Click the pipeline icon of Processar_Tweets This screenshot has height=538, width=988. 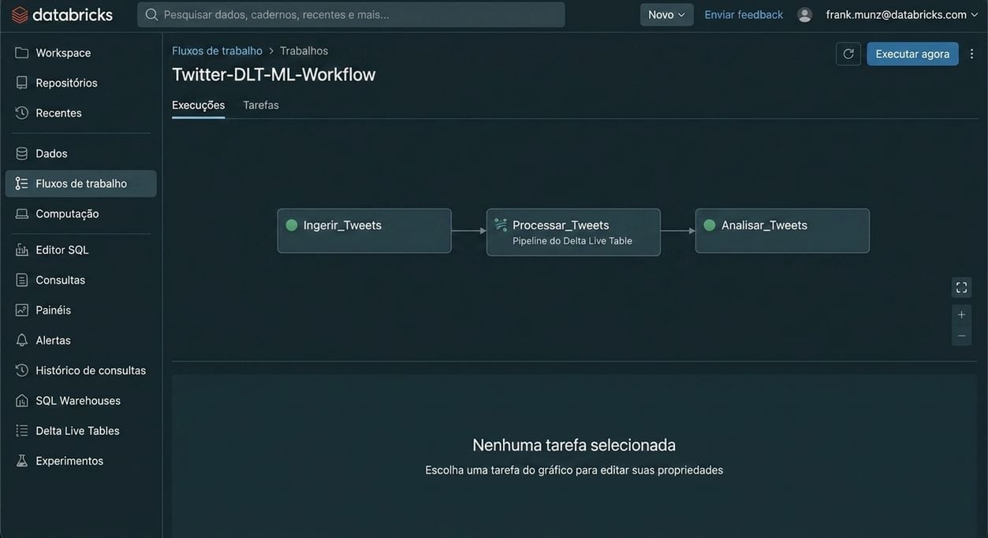pyautogui.click(x=501, y=225)
